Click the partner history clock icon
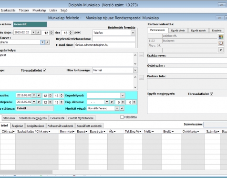Viewport: 227px width, 178px height. pyautogui.click(x=221, y=43)
